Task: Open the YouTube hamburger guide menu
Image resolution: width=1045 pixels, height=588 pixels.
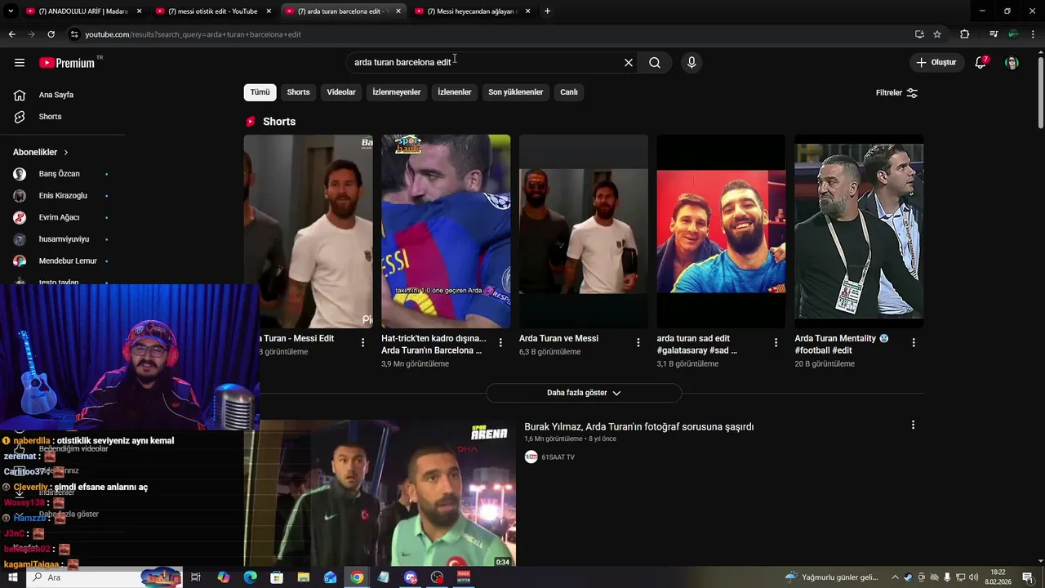Action: pos(20,63)
